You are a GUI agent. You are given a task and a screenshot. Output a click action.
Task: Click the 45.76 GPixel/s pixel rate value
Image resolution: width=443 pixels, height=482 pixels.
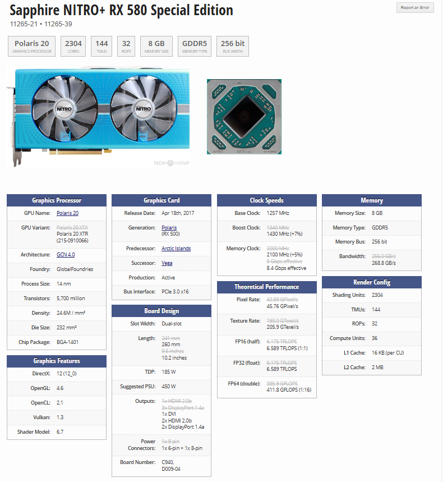[x=282, y=306]
